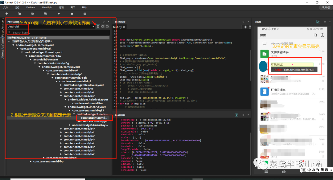Open the 帮助 menu
This screenshot has height=180, width=333.
84,7
